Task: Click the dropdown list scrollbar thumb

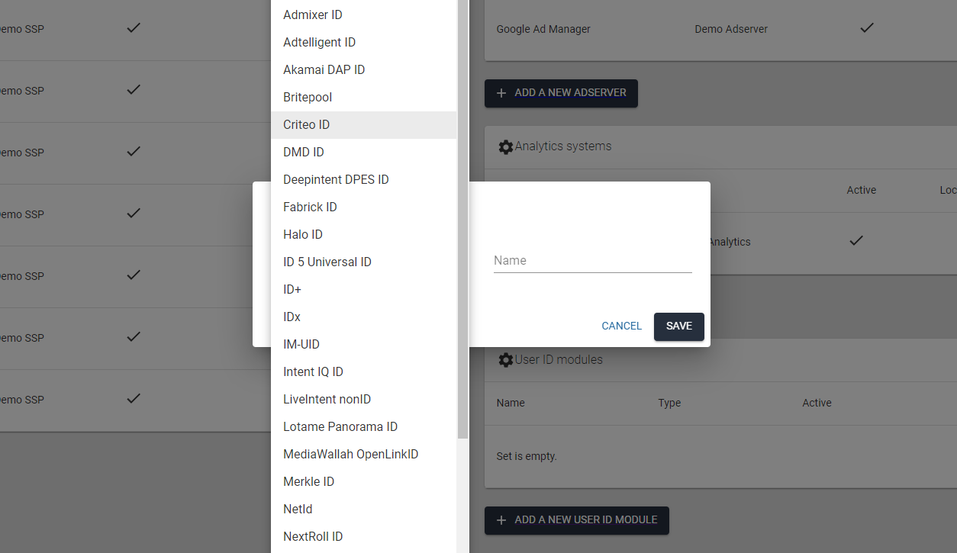Action: [x=463, y=219]
